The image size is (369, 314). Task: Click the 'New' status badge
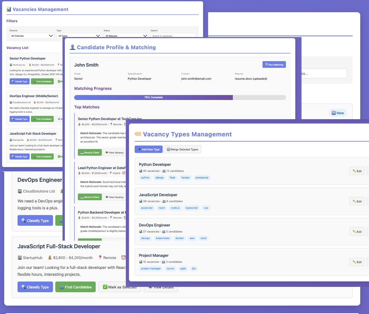click(x=337, y=113)
